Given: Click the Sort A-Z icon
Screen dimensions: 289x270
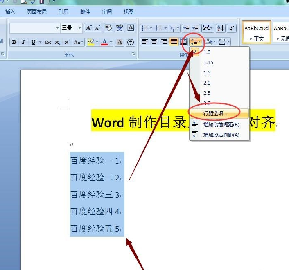Looking at the screenshot, I should coord(221,28).
